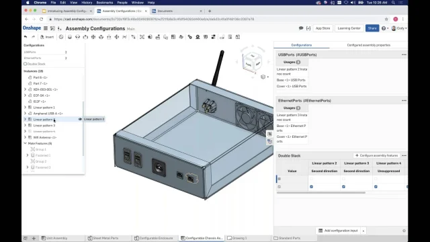430x242 pixels.
Task: Reload the page in Chrome
Action: tap(42, 19)
